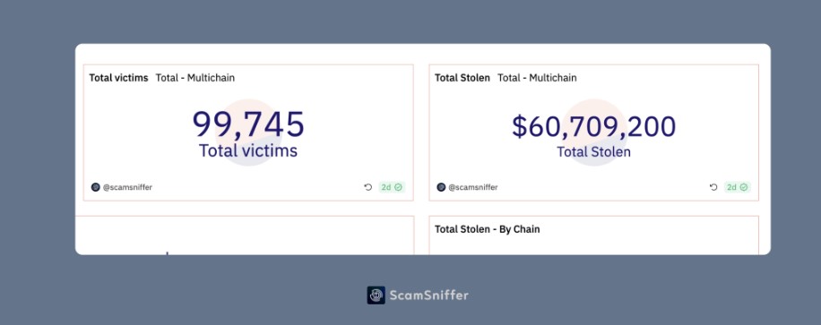Click the $60,709,200 counter value
821x325 pixels.
click(593, 126)
